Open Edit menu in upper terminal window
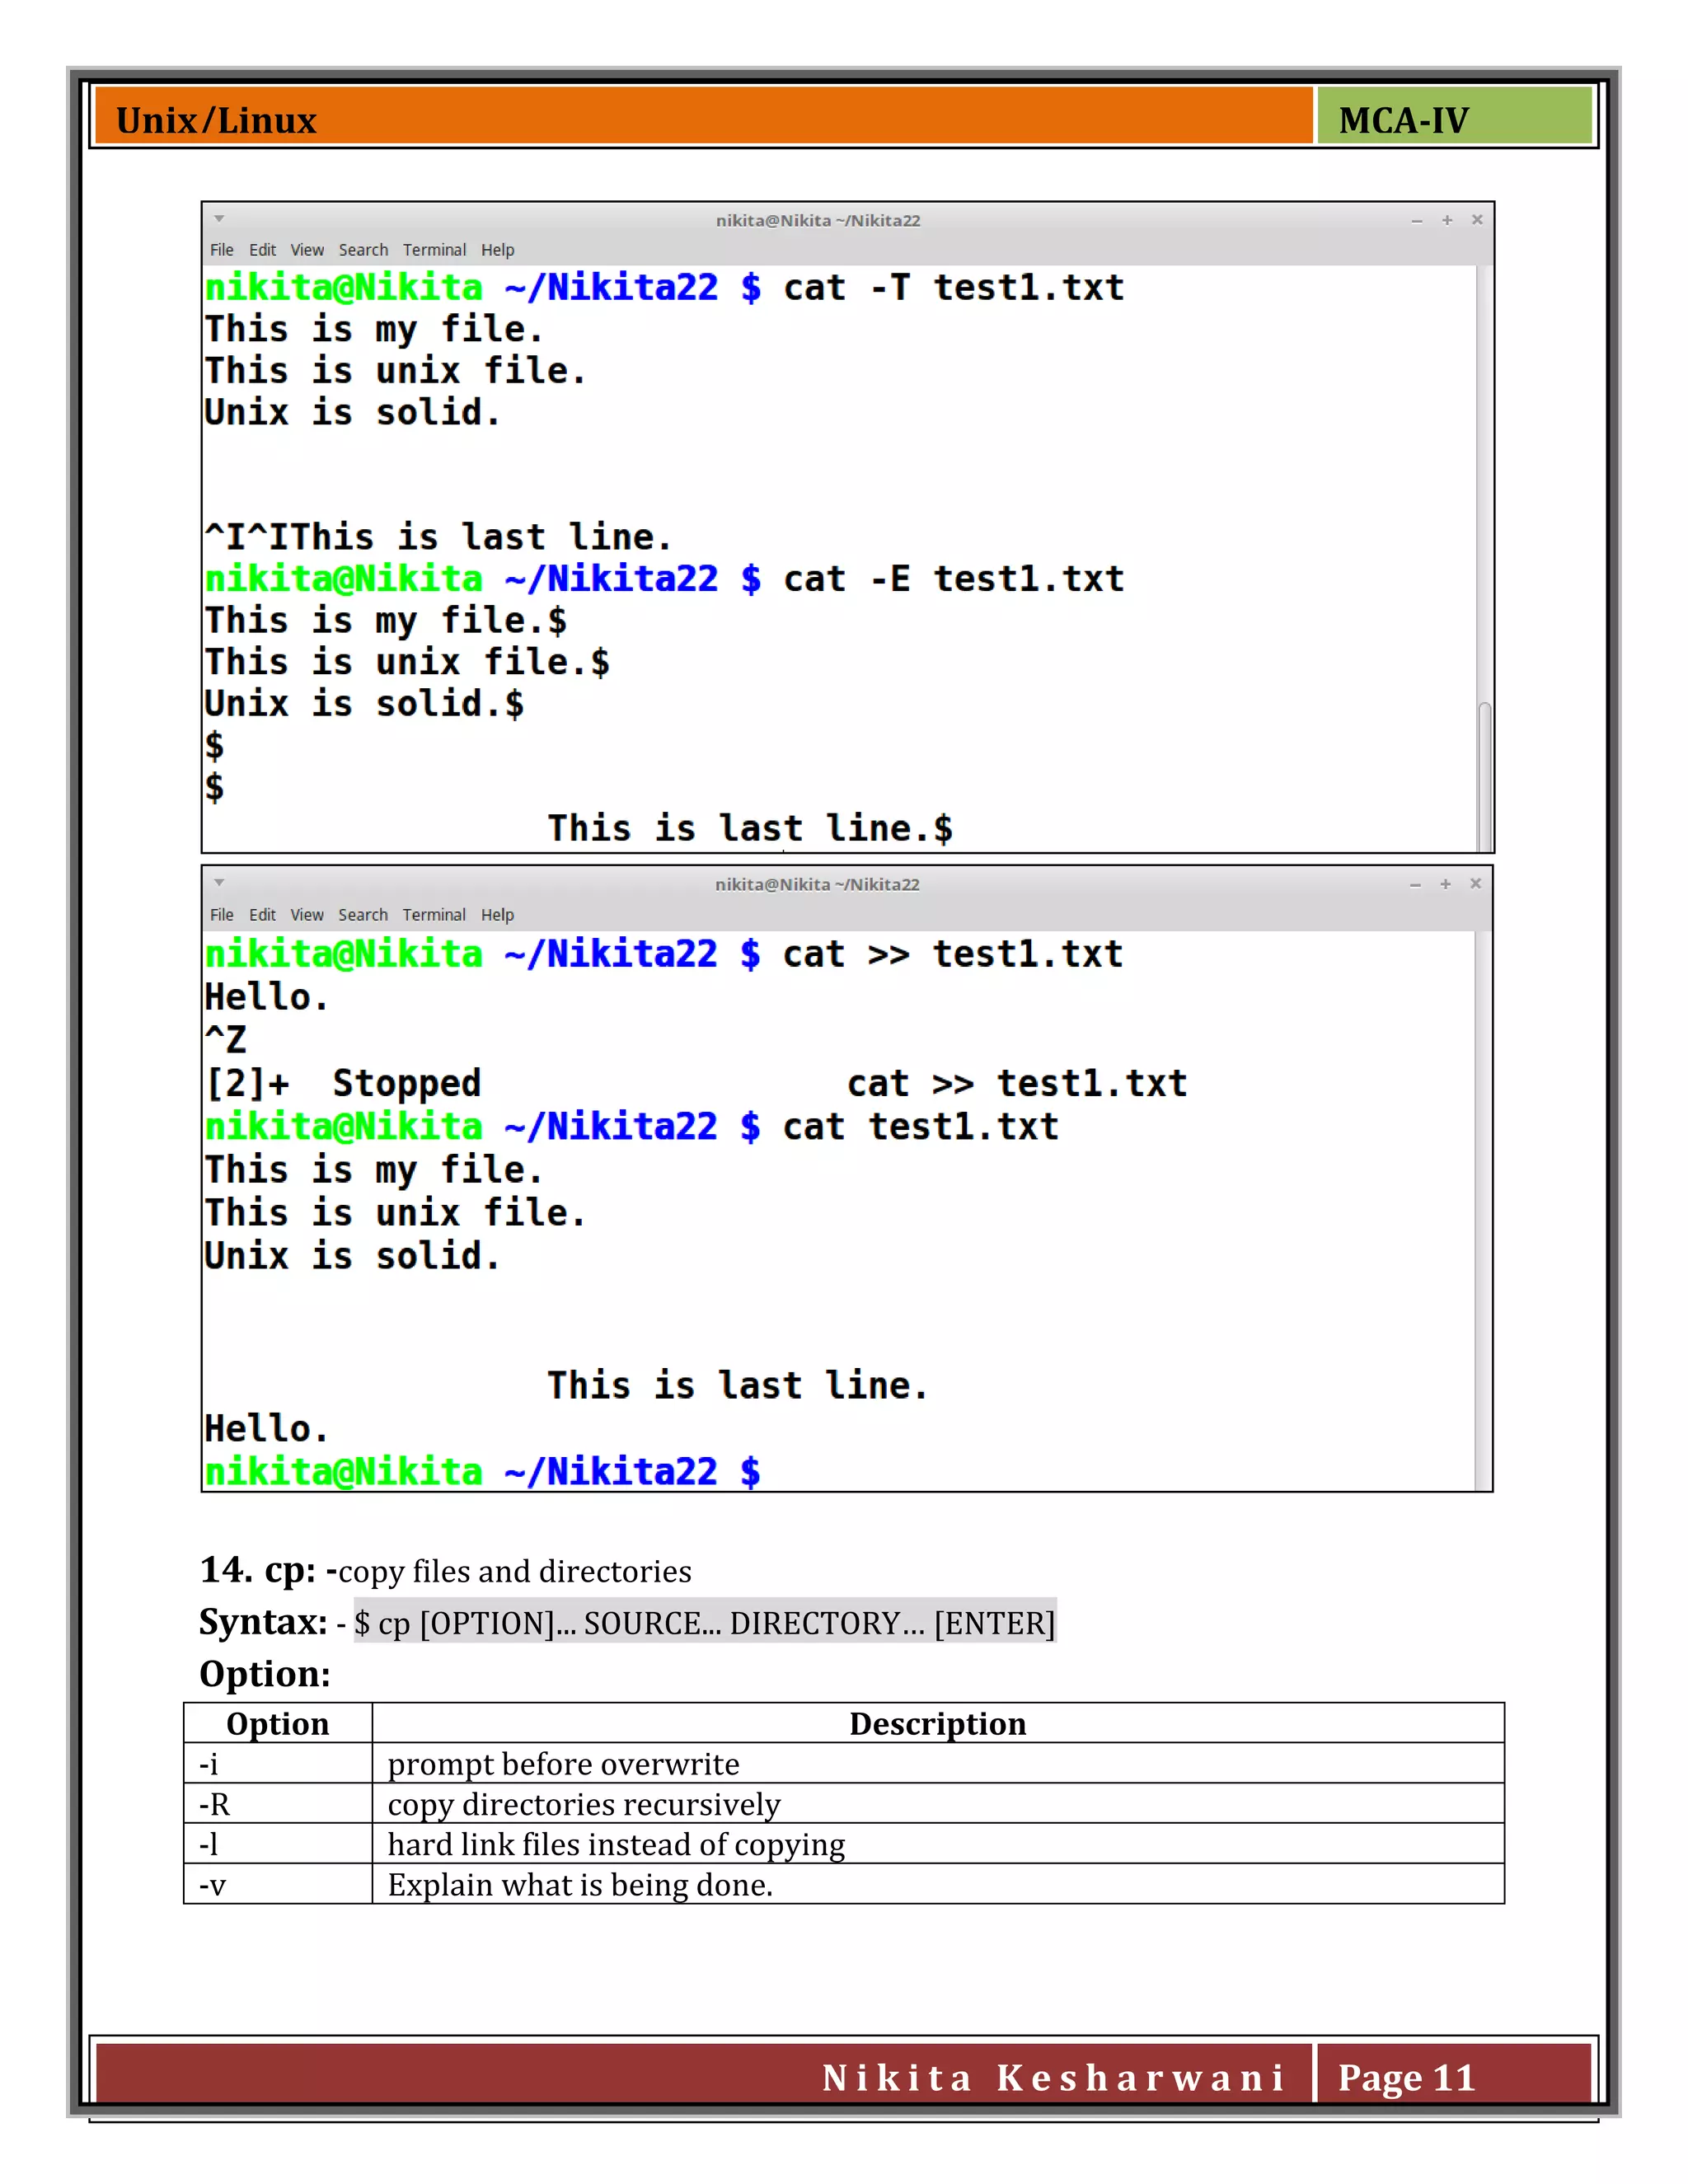 [262, 250]
